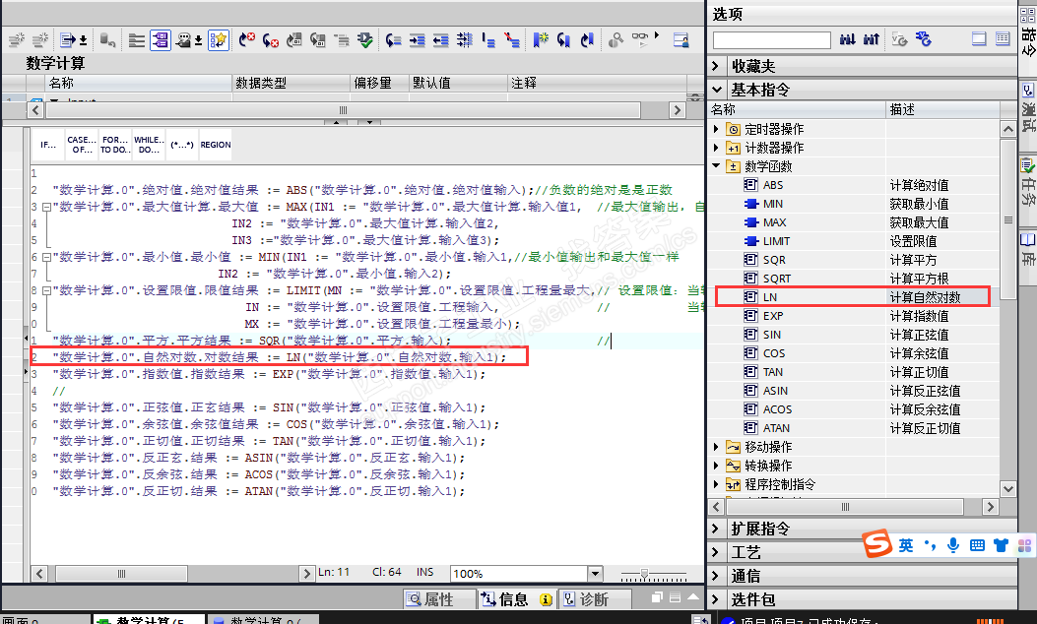Click the Sogou input method logo
The image size is (1037, 624).
[x=877, y=544]
